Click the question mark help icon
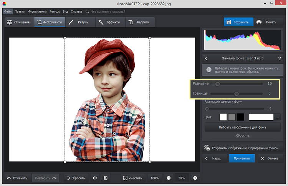 coord(279,58)
